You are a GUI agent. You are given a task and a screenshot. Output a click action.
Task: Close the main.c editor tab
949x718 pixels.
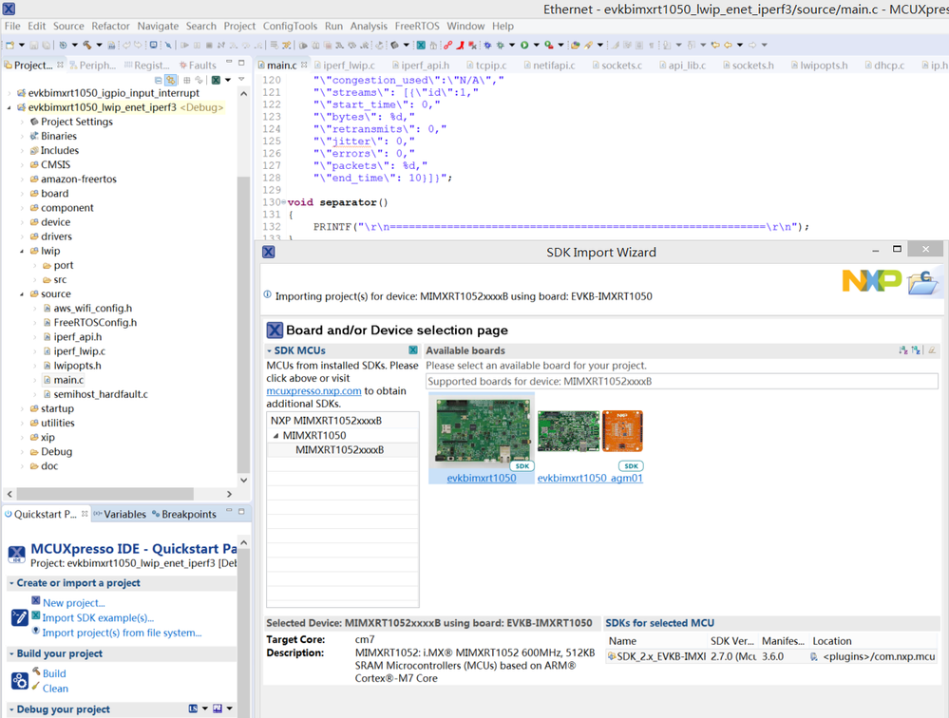tap(304, 65)
